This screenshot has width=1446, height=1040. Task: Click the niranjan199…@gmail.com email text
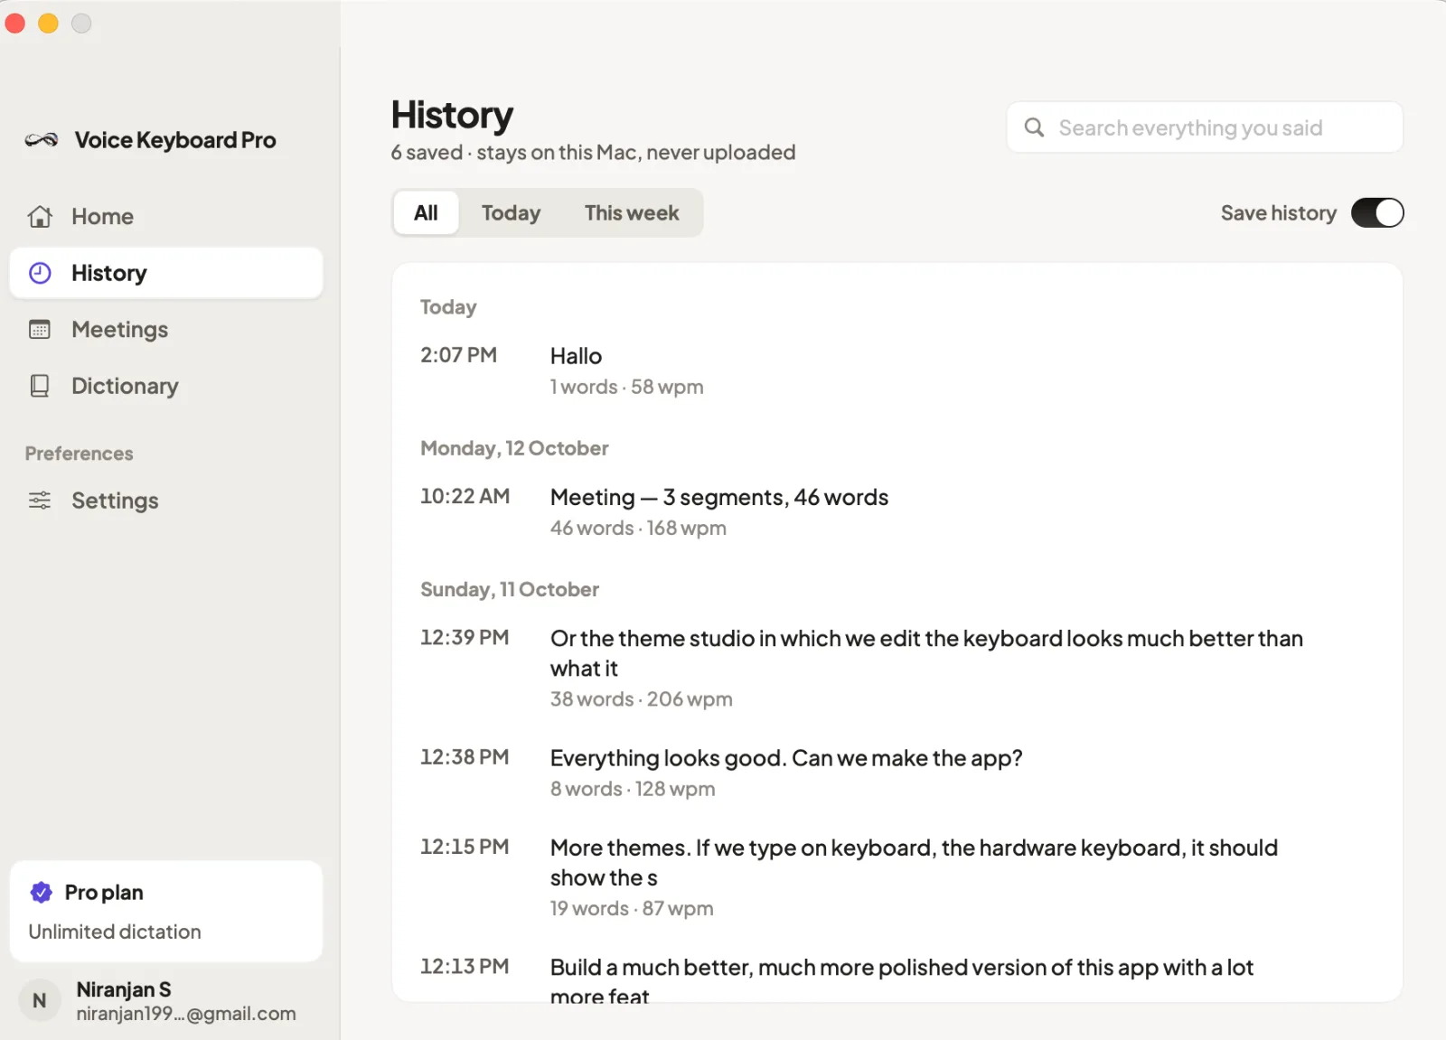(186, 1014)
